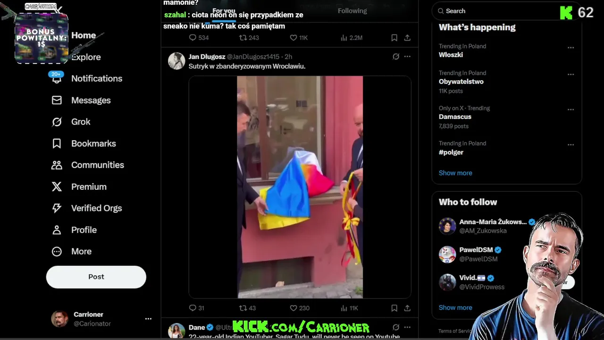Open the Communities menu item
Image resolution: width=604 pixels, height=340 pixels.
(x=88, y=165)
